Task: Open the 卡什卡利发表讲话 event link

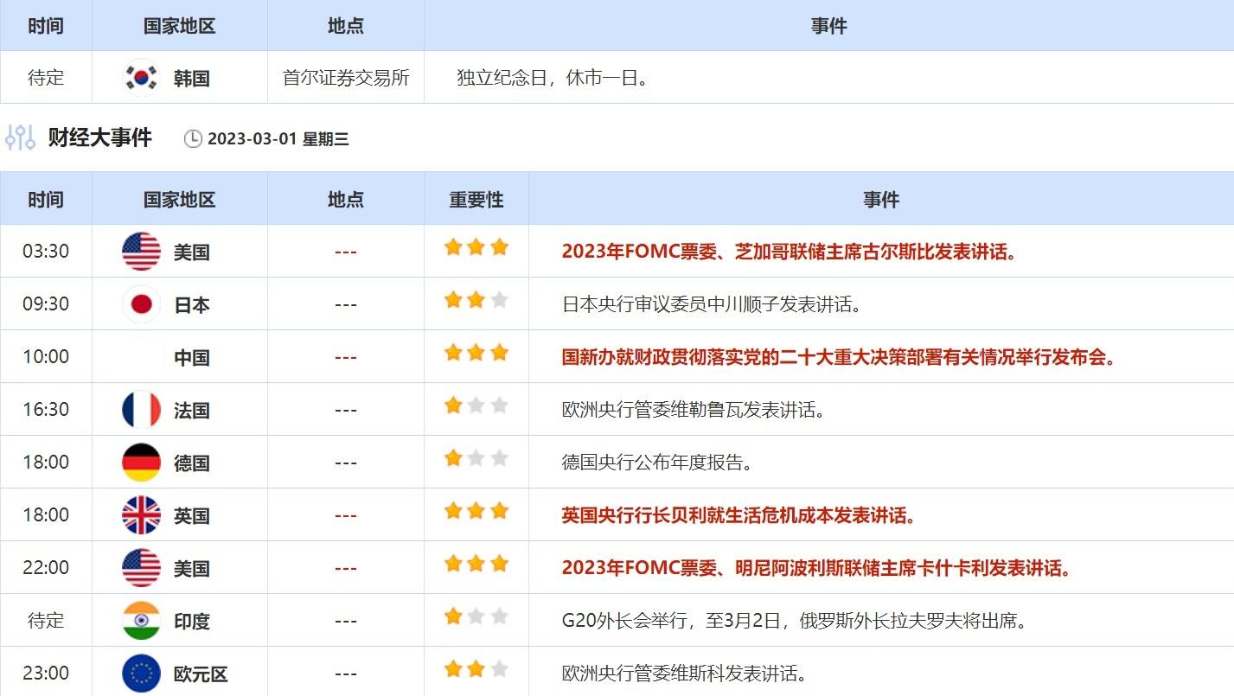Action: 816,568
